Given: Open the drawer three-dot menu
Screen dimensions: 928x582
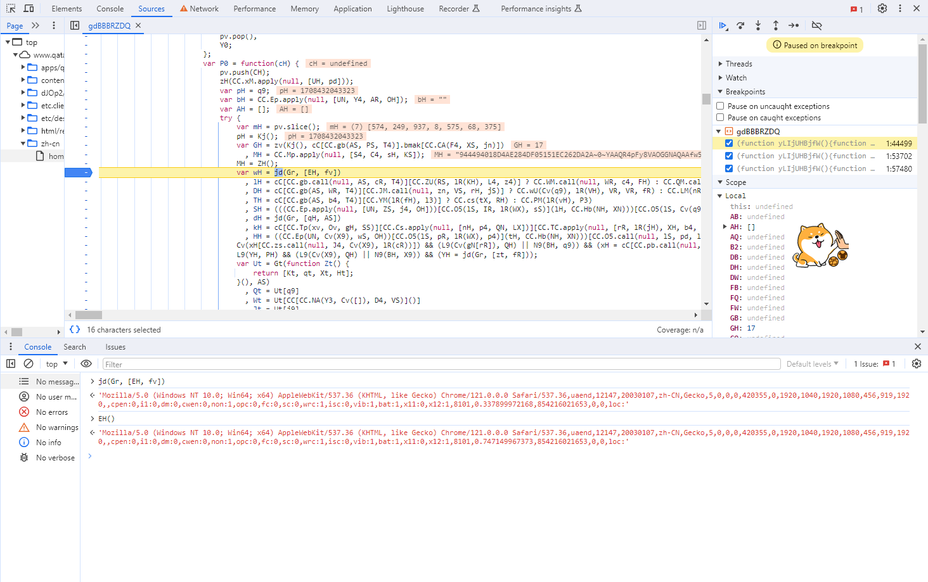Looking at the screenshot, I should [x=11, y=346].
